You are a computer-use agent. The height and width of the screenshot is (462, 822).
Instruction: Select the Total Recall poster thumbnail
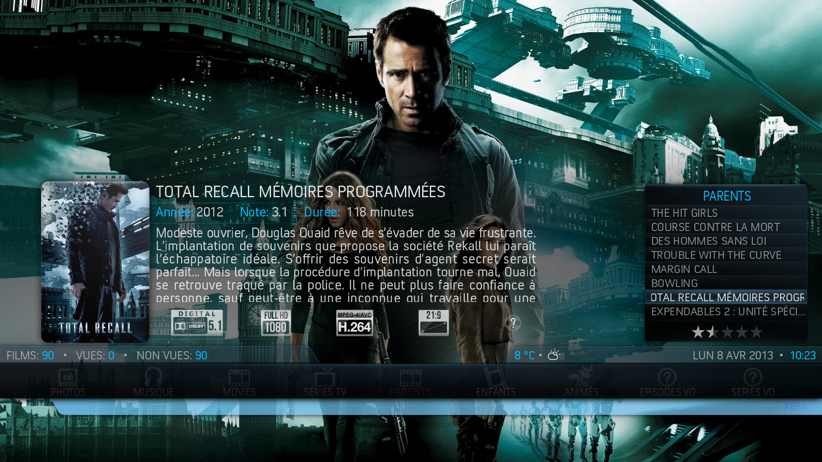tap(95, 262)
